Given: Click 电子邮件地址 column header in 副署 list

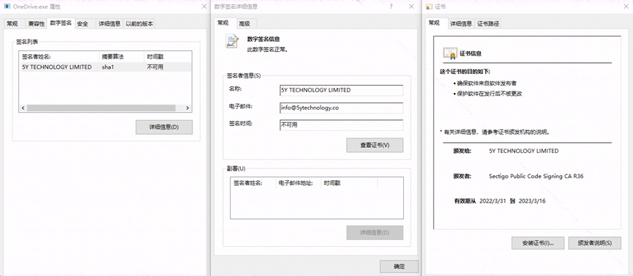Looking at the screenshot, I should pyautogui.click(x=299, y=183).
